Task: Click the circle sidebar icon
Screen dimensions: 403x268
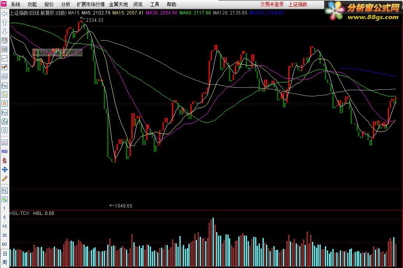Action: [x=4, y=130]
